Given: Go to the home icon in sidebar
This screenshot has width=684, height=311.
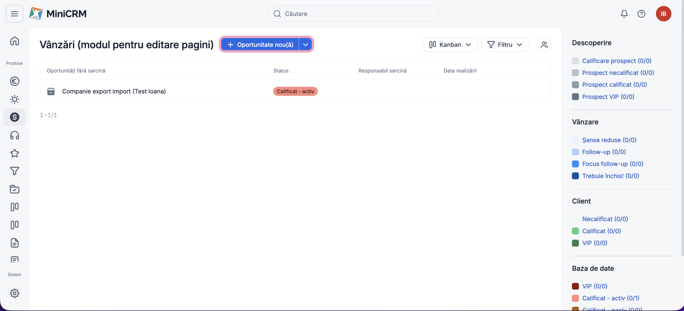Looking at the screenshot, I should [x=14, y=41].
